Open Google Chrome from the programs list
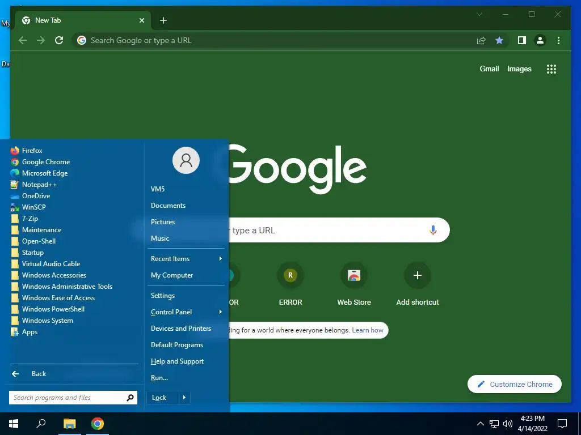 (40, 162)
